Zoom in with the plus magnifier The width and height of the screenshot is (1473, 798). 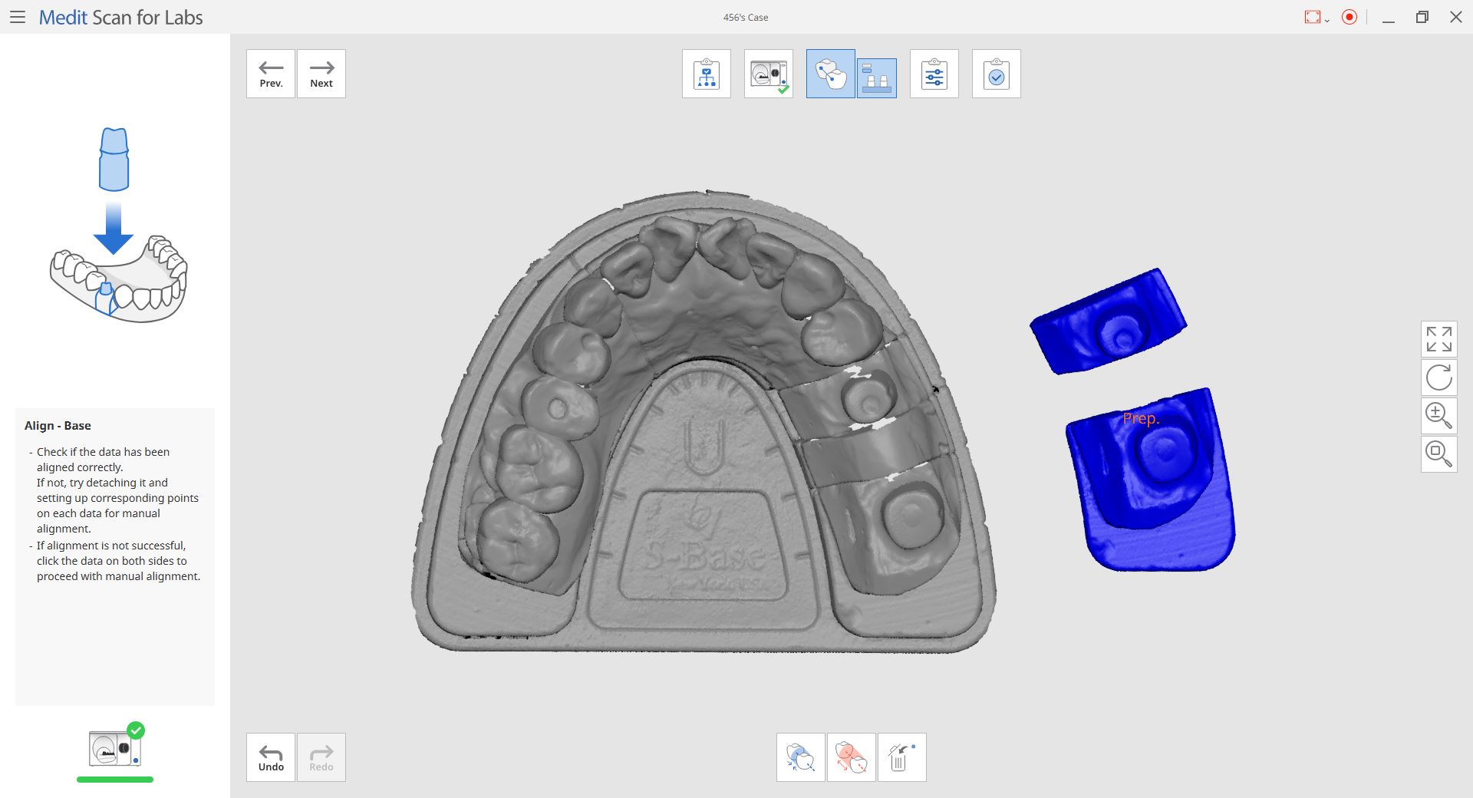[1439, 416]
